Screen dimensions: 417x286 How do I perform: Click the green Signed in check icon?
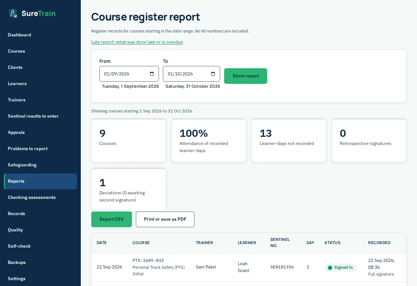pyautogui.click(x=330, y=267)
